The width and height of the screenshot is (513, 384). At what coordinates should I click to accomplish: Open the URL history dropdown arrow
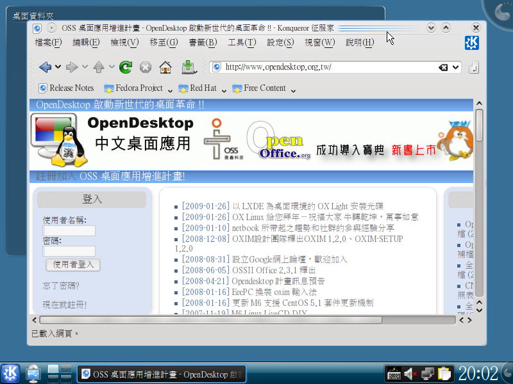[x=456, y=67]
